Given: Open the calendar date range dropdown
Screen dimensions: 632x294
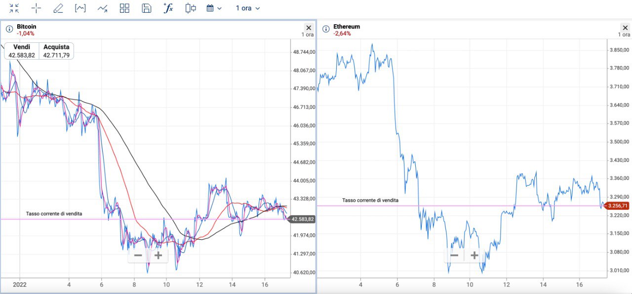Looking at the screenshot, I should coord(214,8).
